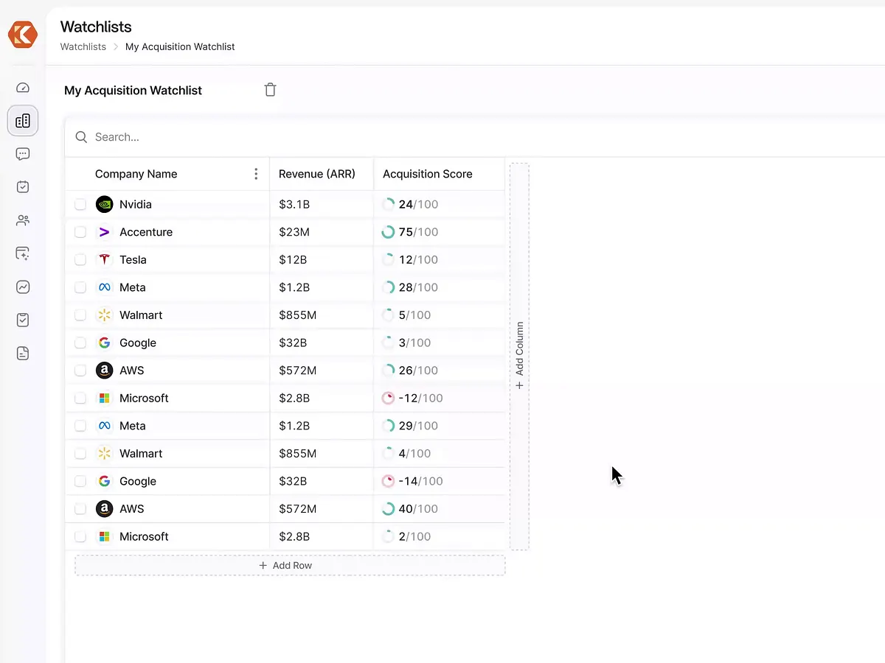
Task: Click the AWS logo in 26/100 row
Action: pyautogui.click(x=104, y=371)
